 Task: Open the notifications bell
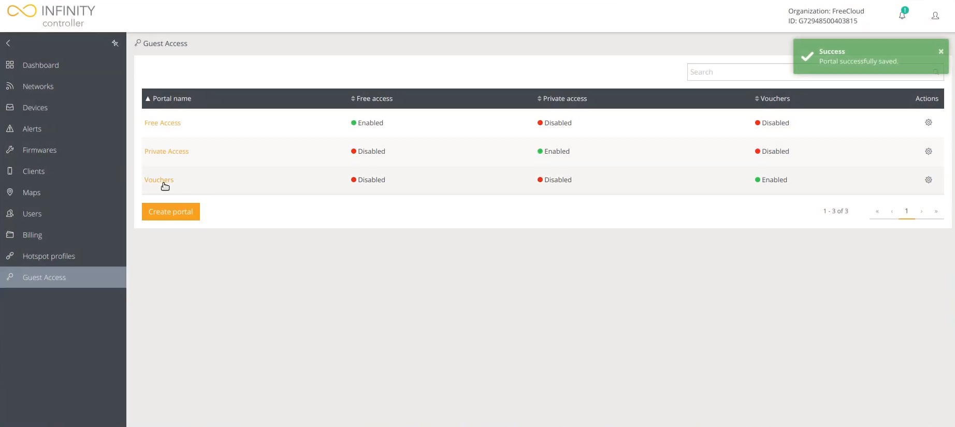pyautogui.click(x=903, y=15)
